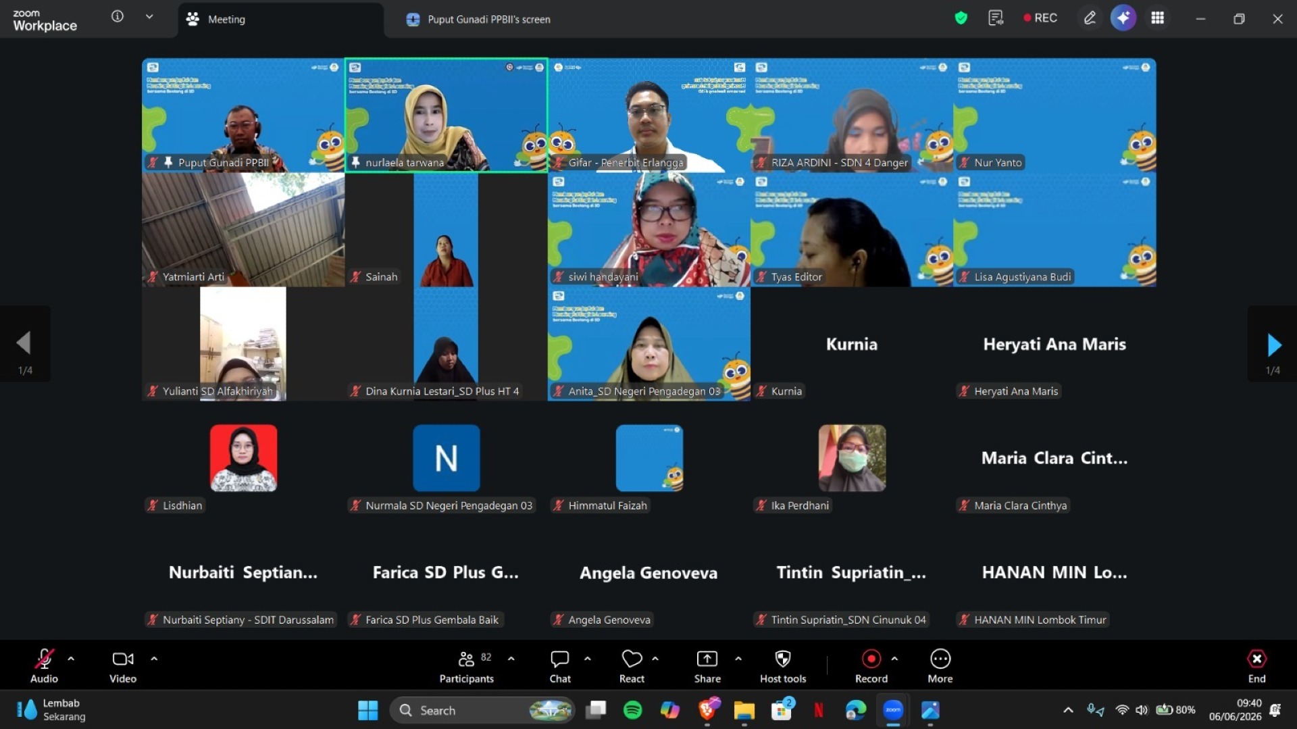Switch to the Meeting tab
1297x729 pixels.
281,20
